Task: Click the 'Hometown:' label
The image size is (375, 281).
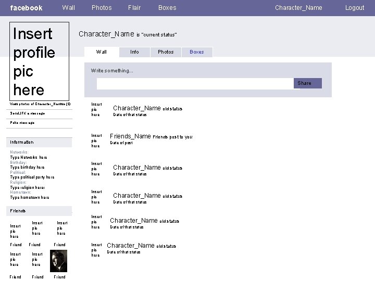Action: coord(20,192)
